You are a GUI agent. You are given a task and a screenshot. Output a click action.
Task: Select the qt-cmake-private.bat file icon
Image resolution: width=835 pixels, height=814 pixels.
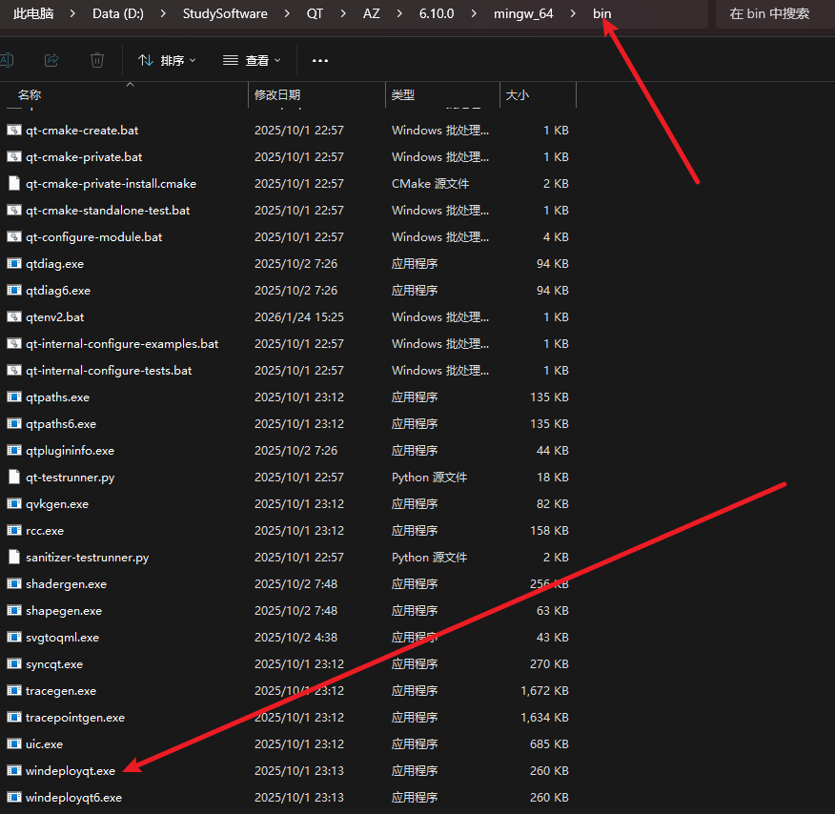click(14, 156)
